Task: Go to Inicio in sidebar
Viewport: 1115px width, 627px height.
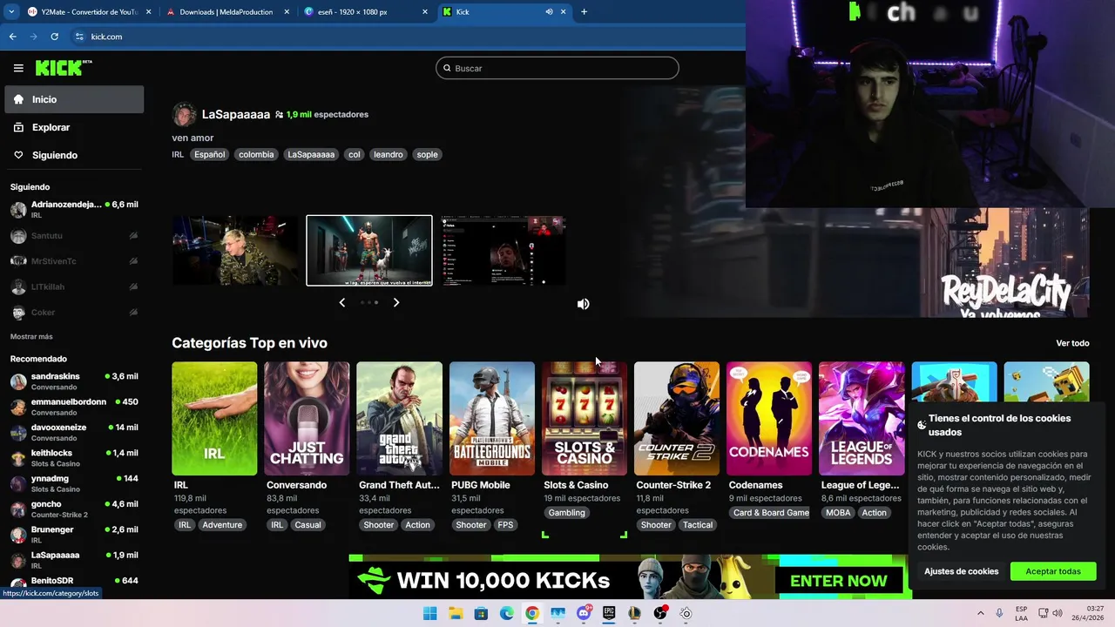Action: [x=74, y=99]
